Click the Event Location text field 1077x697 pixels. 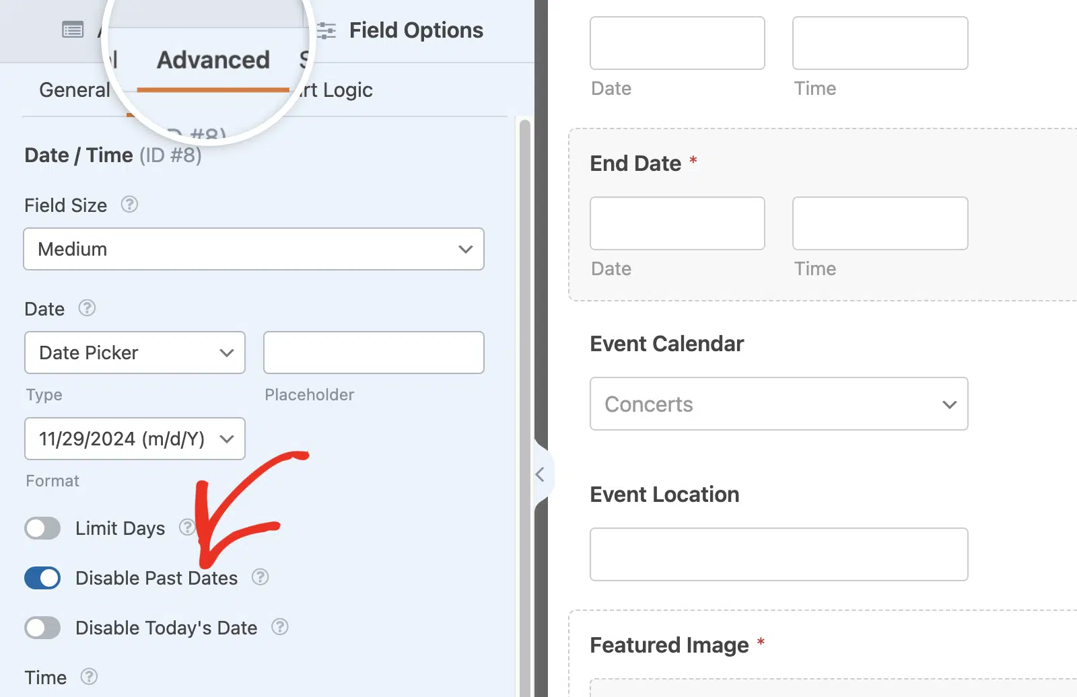click(x=779, y=554)
